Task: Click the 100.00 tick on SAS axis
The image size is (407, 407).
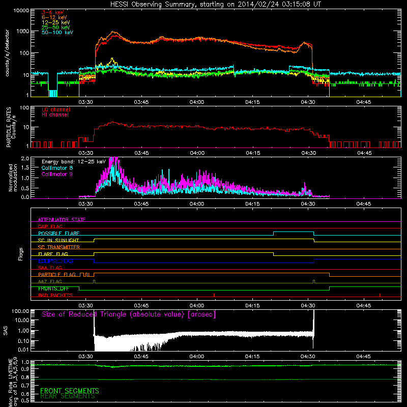Action: [x=20, y=311]
